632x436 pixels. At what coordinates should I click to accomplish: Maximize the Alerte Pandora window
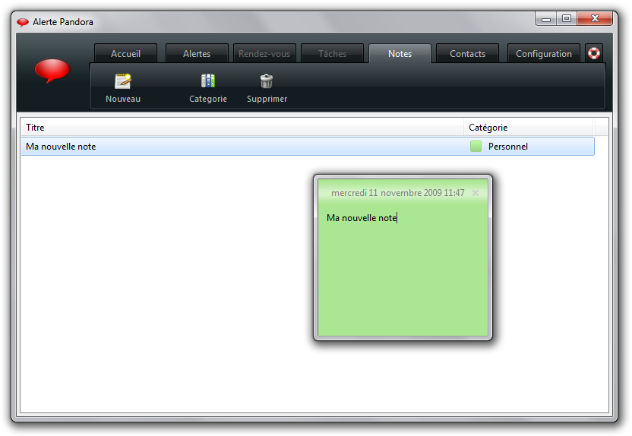click(567, 18)
